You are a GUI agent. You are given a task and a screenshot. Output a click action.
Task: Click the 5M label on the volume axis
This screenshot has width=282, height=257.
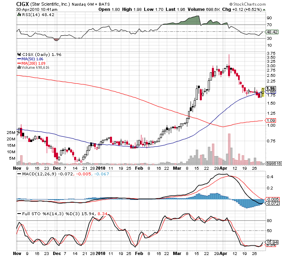pos(12,158)
